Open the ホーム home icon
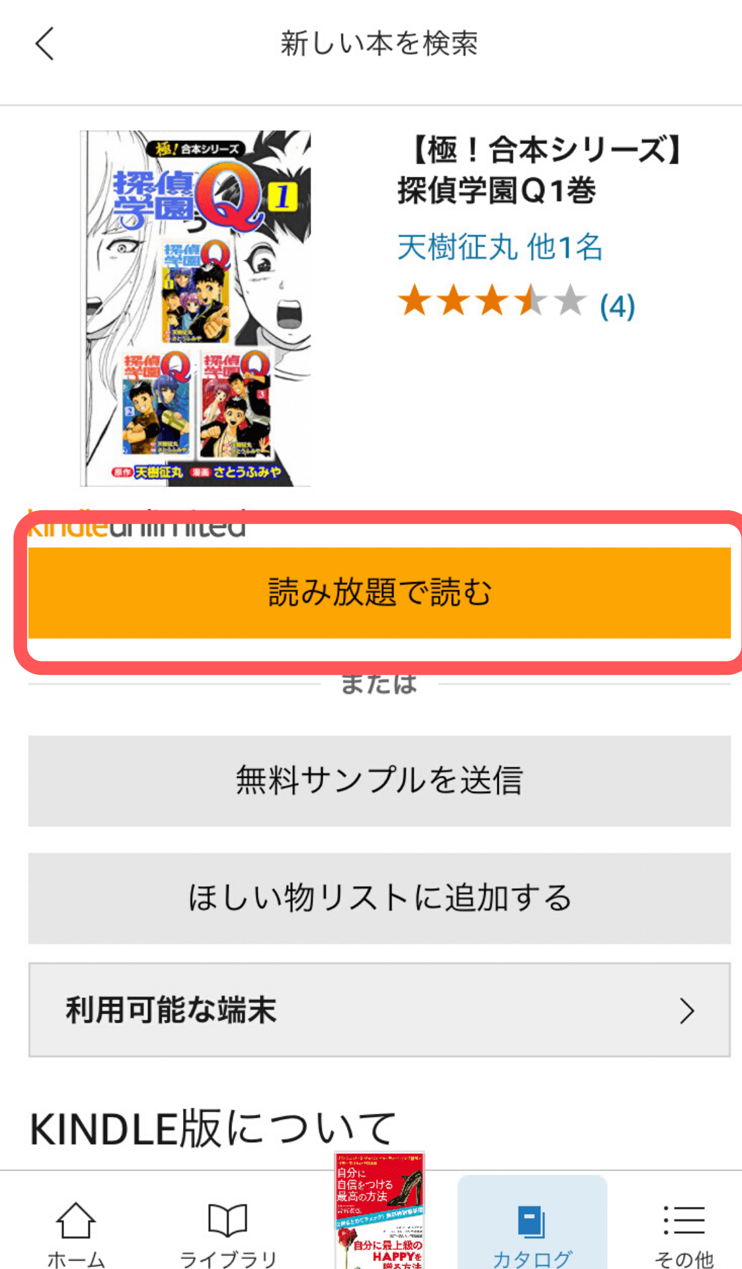The width and height of the screenshot is (742, 1269). click(76, 1220)
